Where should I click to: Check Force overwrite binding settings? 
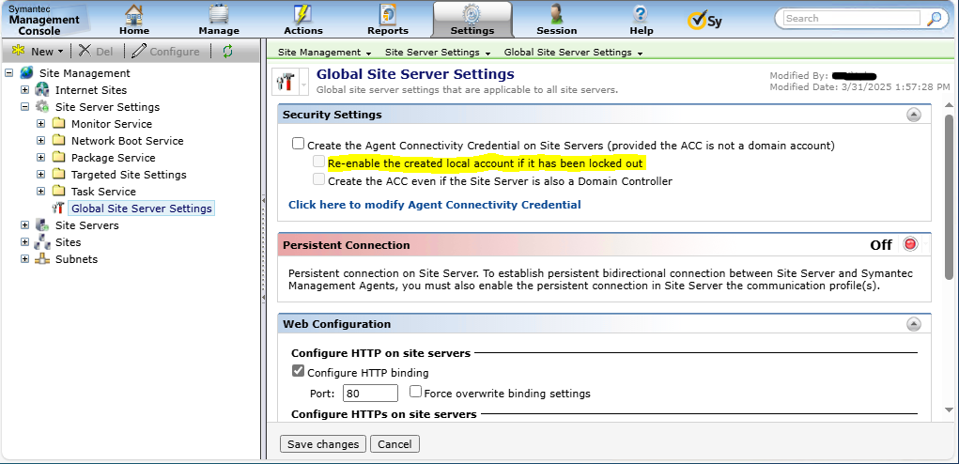415,392
